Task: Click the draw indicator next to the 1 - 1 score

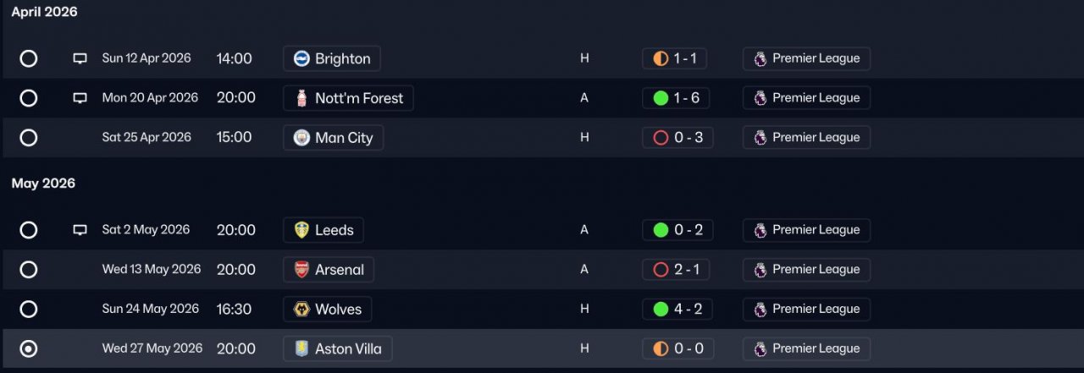Action: pyautogui.click(x=661, y=58)
